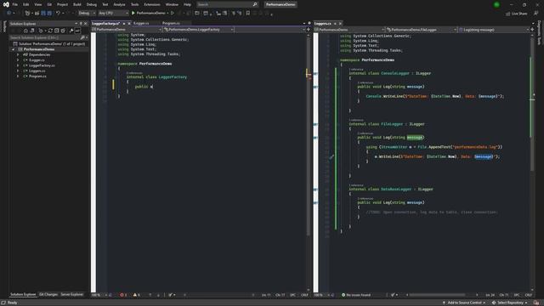Viewport: 544px width, 306px height.
Task: Open the Extensions menu
Action: (x=152, y=4)
